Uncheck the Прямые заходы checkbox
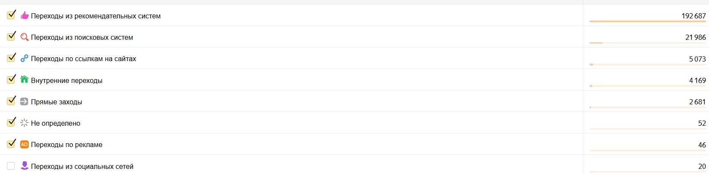The height and width of the screenshot is (174, 709). point(11,101)
